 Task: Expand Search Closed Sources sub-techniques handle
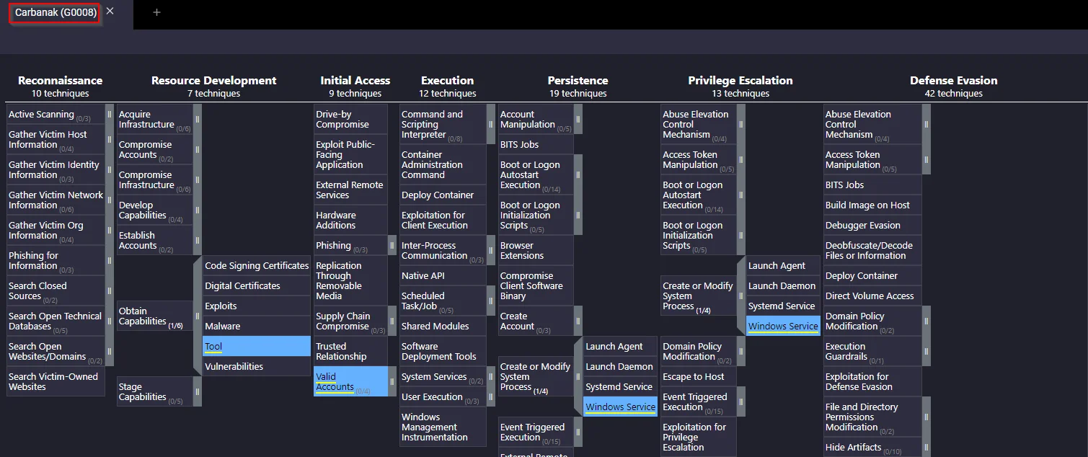click(110, 291)
